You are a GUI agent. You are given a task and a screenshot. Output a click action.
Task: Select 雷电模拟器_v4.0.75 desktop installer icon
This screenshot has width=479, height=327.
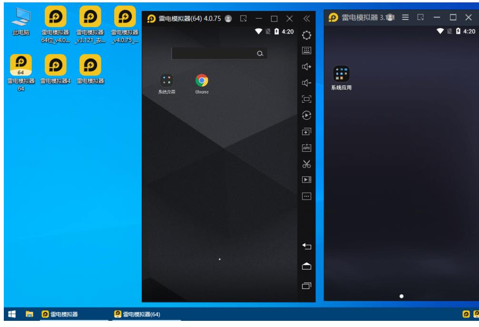[x=125, y=25]
